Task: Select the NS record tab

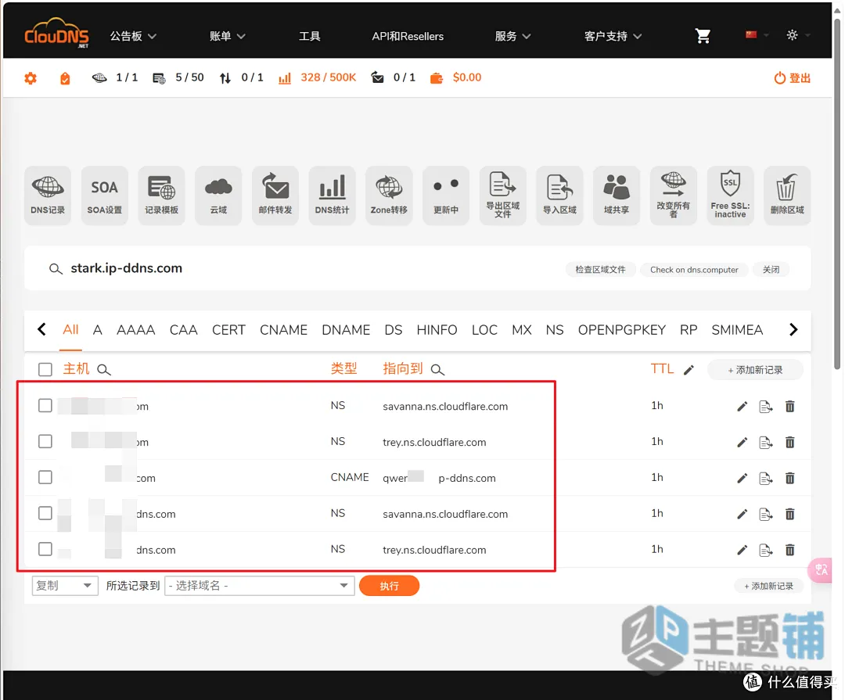Action: [x=555, y=330]
